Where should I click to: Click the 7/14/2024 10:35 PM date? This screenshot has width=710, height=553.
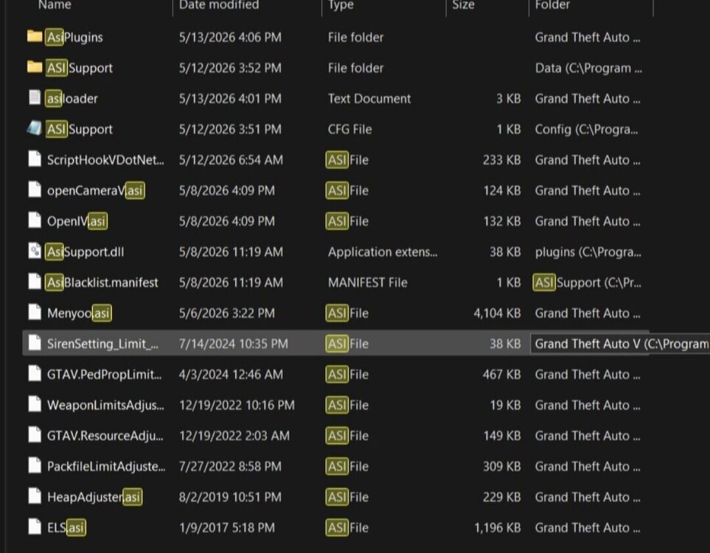[x=233, y=344]
